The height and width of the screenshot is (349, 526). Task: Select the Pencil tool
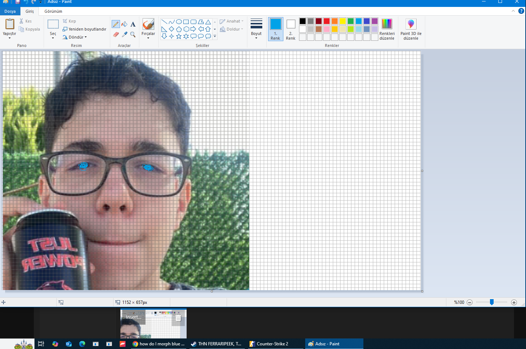pos(116,24)
